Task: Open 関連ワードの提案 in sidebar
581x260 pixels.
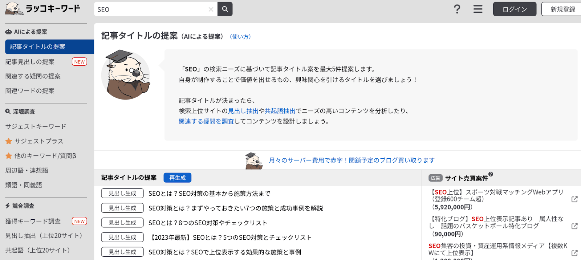Action: pyautogui.click(x=30, y=91)
